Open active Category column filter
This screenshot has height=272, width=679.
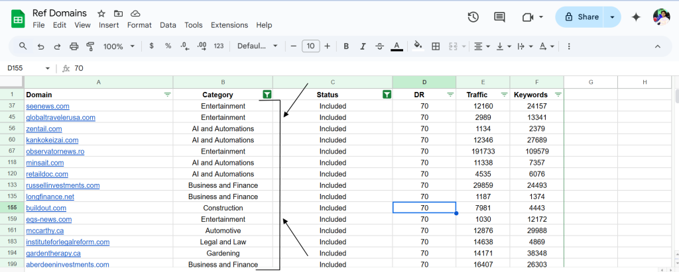click(267, 94)
